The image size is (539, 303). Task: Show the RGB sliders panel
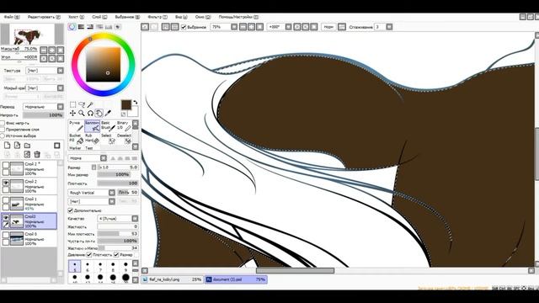click(81, 27)
